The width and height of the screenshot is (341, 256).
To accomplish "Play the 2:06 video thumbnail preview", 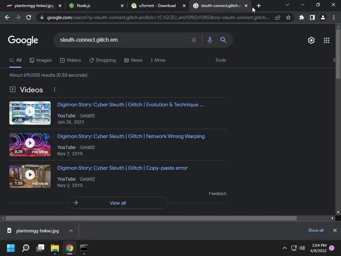I will pos(30,113).
